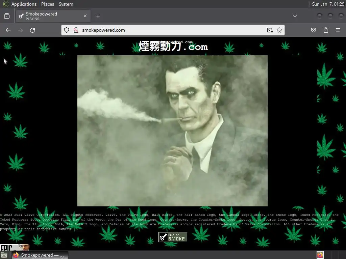Select the Smokepowered browser tab
Image resolution: width=346 pixels, height=259 pixels.
53,16
